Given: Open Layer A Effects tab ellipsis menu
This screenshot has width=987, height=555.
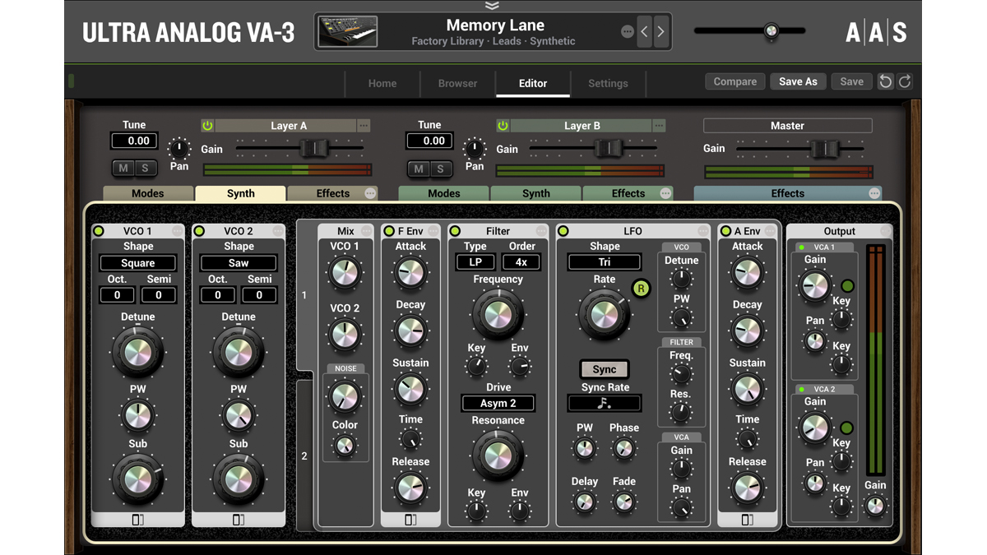Looking at the screenshot, I should 370,193.
